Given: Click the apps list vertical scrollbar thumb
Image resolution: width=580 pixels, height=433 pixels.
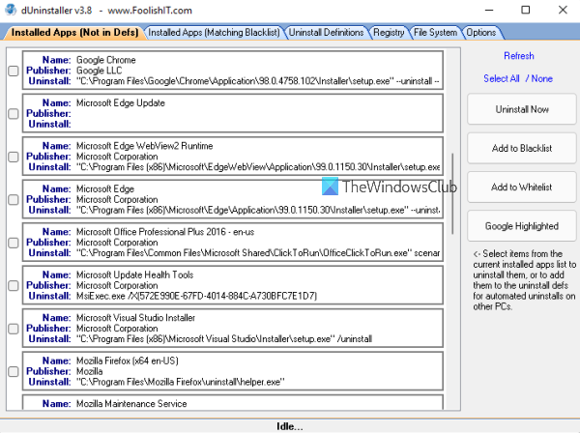Looking at the screenshot, I should [x=452, y=193].
